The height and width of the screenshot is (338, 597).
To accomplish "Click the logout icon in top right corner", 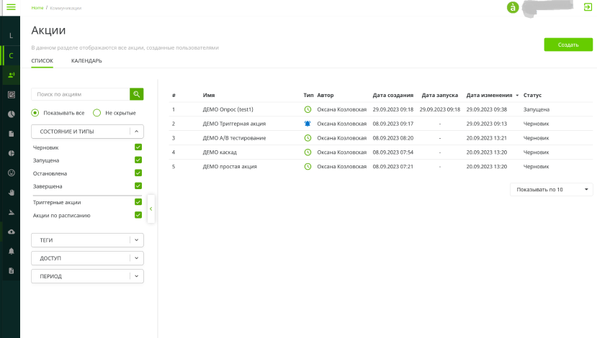I will click(587, 7).
